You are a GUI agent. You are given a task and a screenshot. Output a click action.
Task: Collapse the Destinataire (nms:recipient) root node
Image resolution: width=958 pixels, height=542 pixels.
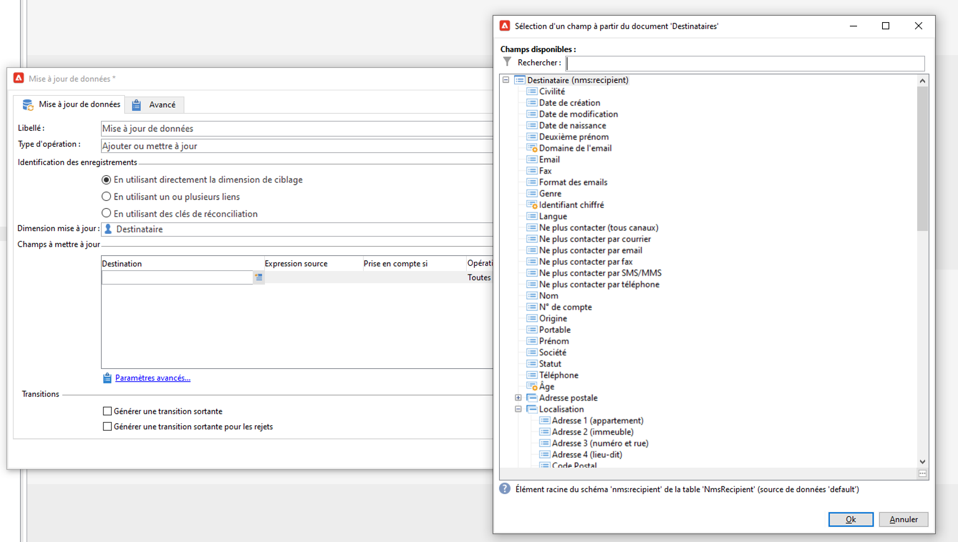pyautogui.click(x=506, y=80)
